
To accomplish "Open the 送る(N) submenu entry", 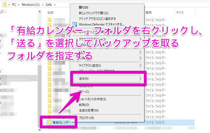I will [84, 79].
